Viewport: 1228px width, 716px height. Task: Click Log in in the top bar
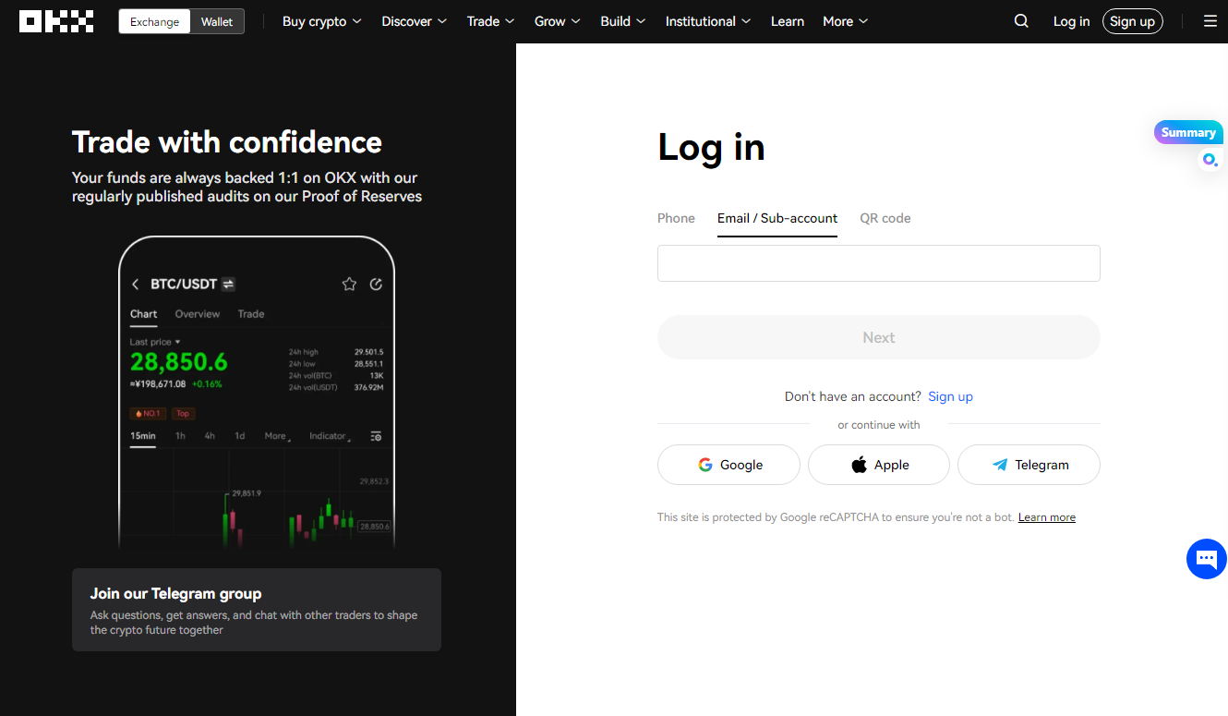coord(1071,21)
